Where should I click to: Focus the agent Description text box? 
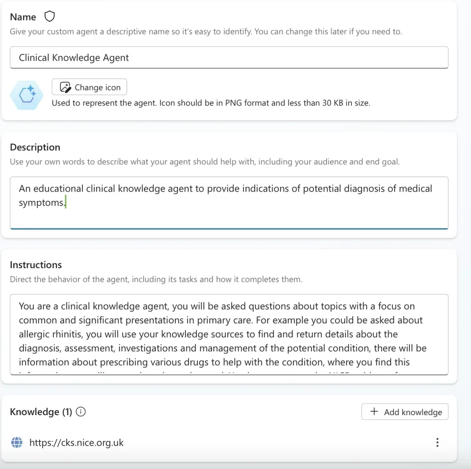tap(229, 203)
